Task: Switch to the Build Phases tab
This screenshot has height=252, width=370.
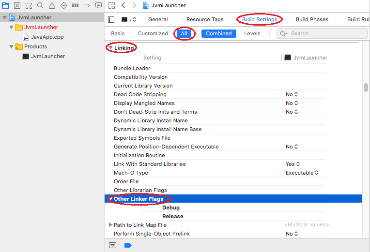Action: point(312,19)
